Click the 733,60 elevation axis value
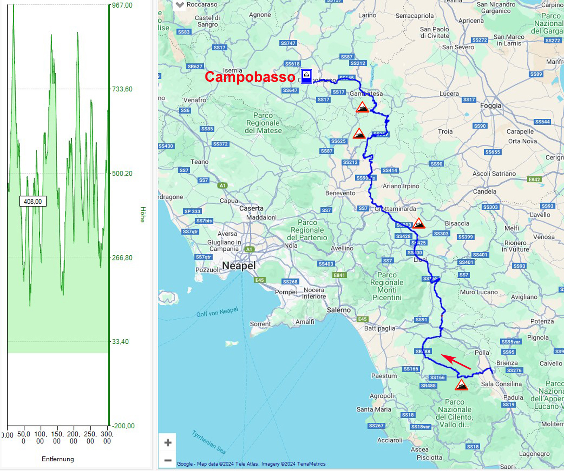The image size is (564, 471). pos(122,89)
